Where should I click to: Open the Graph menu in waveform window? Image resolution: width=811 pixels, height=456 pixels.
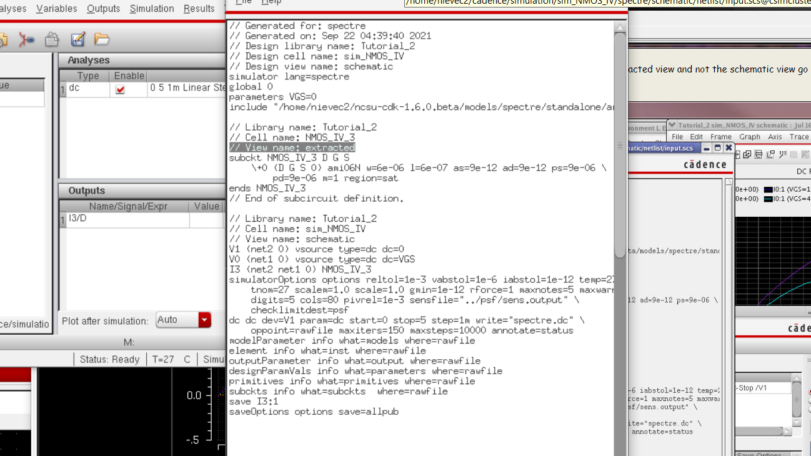point(750,137)
